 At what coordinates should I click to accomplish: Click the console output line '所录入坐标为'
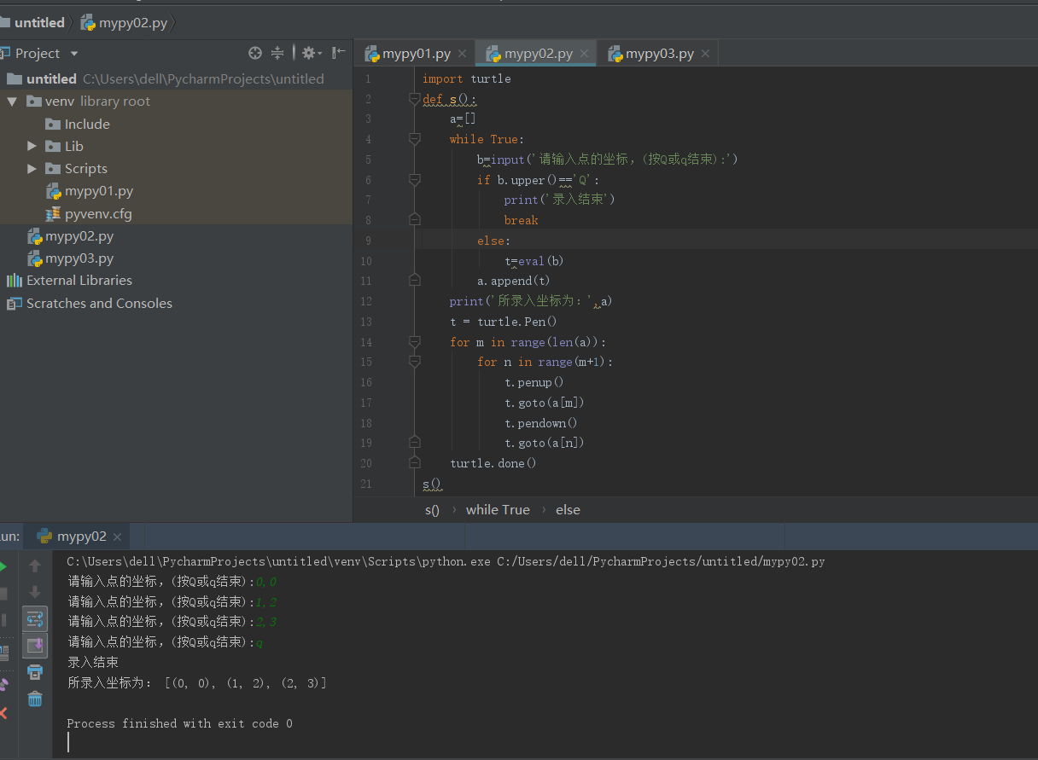(197, 683)
